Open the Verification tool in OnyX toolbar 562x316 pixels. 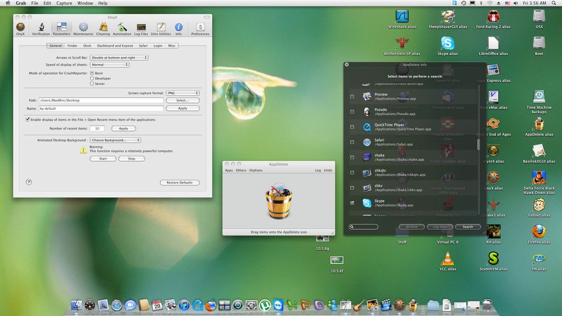click(41, 29)
